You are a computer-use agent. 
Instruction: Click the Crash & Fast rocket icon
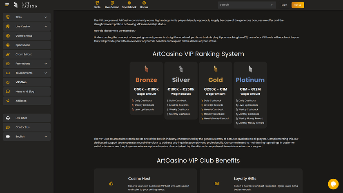click(x=8, y=54)
